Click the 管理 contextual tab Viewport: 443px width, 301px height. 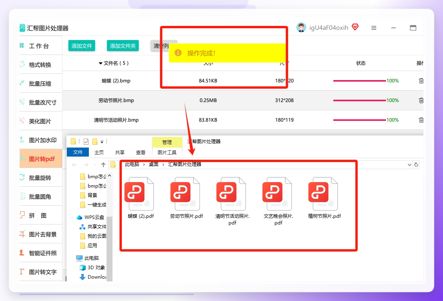[167, 142]
